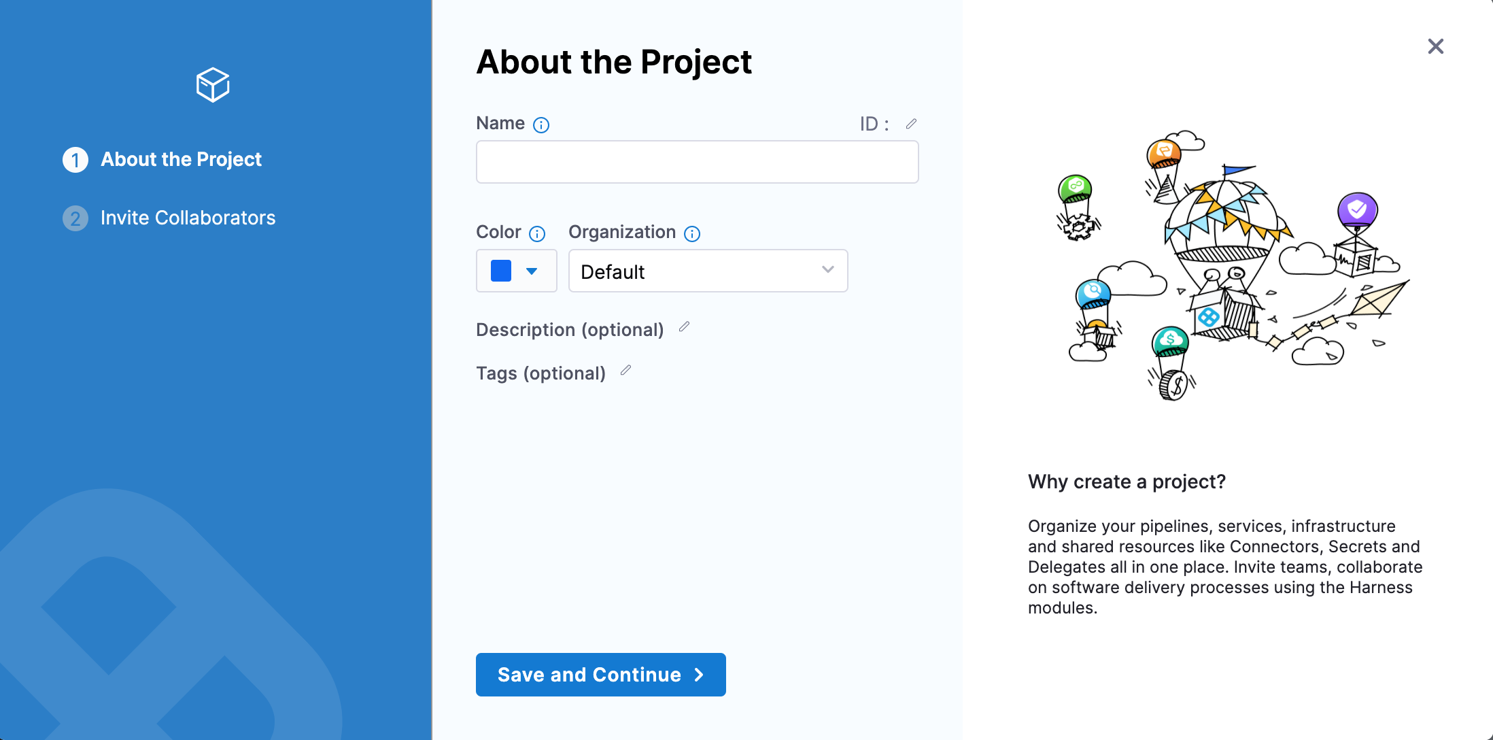Click the project cube icon in sidebar
Viewport: 1493px width, 740px height.
[213, 85]
